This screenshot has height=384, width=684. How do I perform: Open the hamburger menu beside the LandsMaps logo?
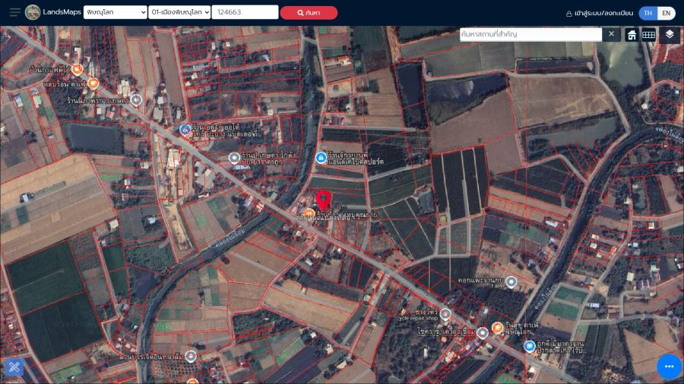14,12
